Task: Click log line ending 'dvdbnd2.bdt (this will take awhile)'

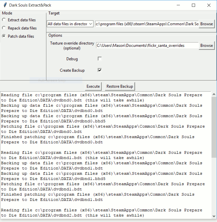Action: click(72, 215)
